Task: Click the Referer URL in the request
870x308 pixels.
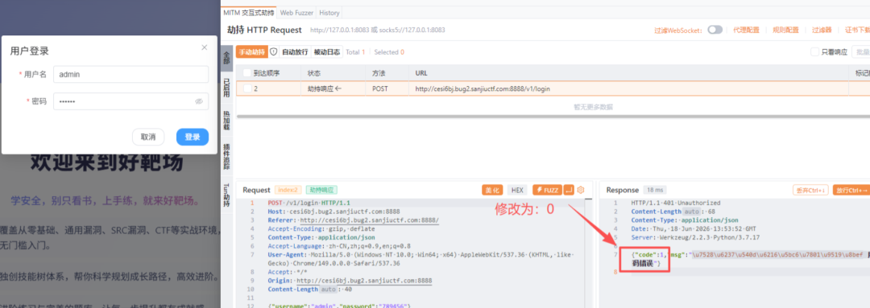Action: point(370,220)
